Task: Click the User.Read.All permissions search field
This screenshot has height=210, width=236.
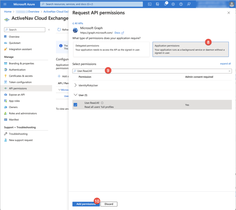Action: point(152,71)
